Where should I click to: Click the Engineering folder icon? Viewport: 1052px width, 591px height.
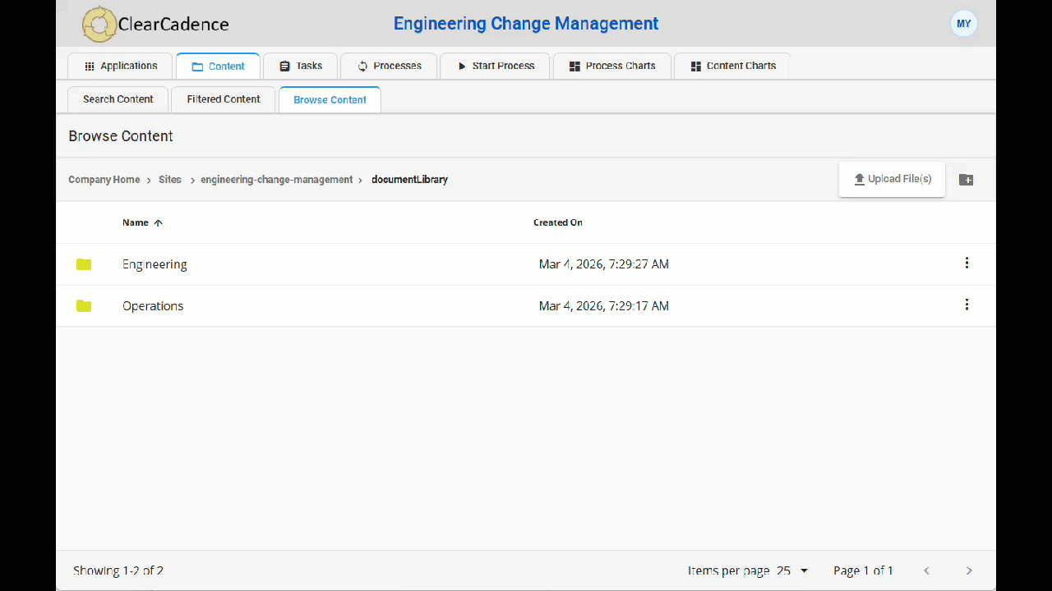tap(84, 264)
